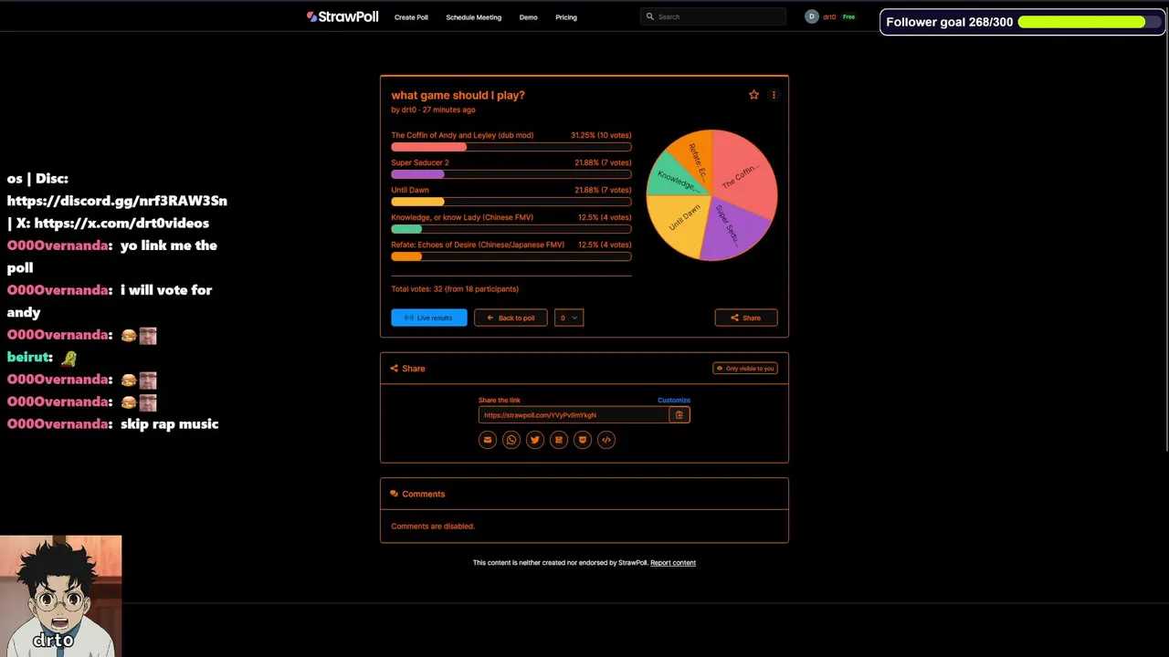1169x657 pixels.
Task: Click the Super Seducer 2 result bar
Action: (x=511, y=174)
